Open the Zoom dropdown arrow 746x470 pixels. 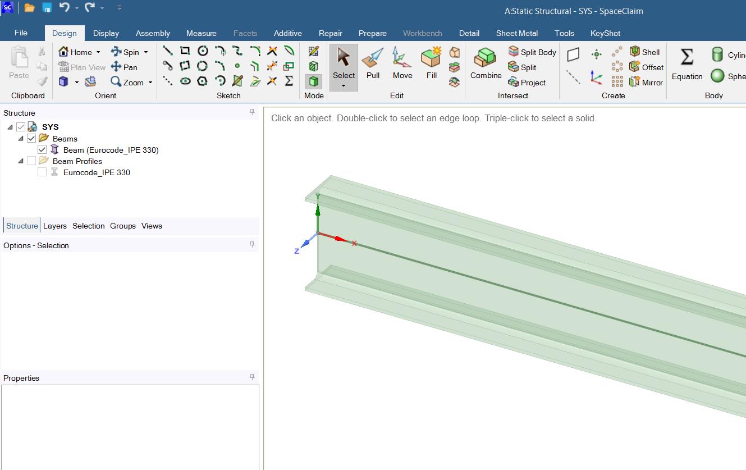pyautogui.click(x=150, y=83)
